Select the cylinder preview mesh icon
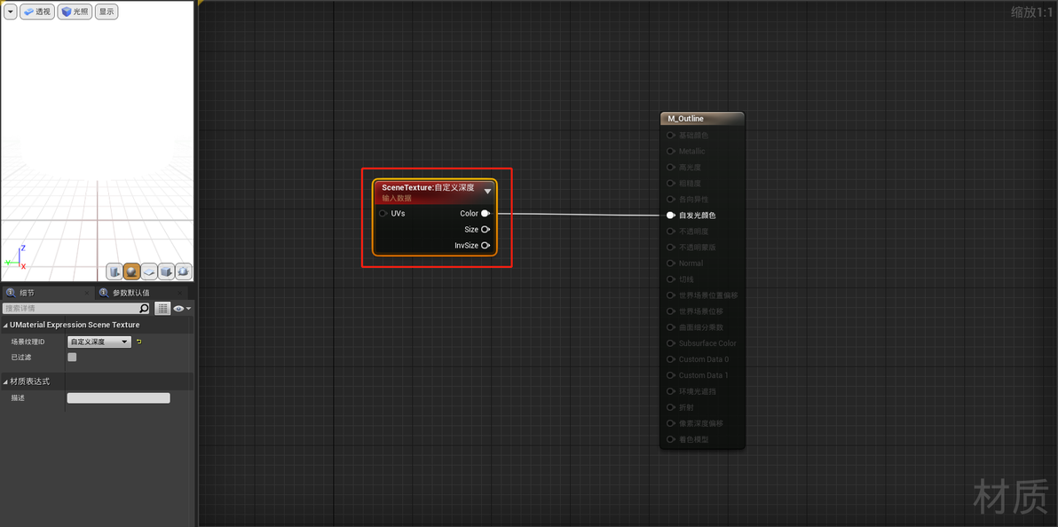Image resolution: width=1058 pixels, height=527 pixels. click(x=114, y=271)
